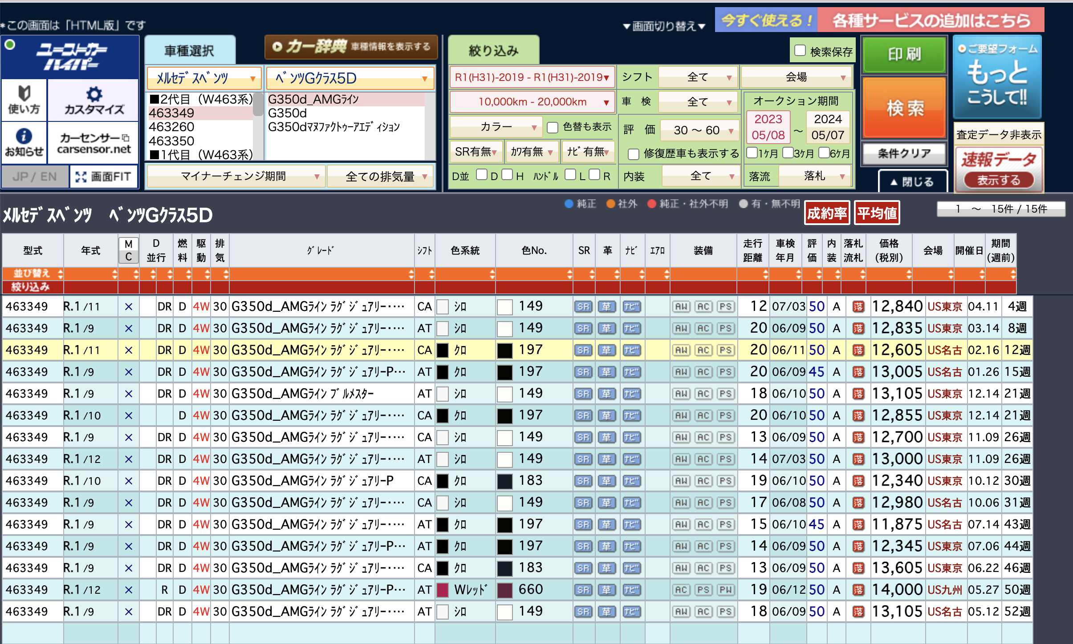Click PS icon in the 12,855 row
Image resolution: width=1073 pixels, height=644 pixels.
pyautogui.click(x=726, y=415)
